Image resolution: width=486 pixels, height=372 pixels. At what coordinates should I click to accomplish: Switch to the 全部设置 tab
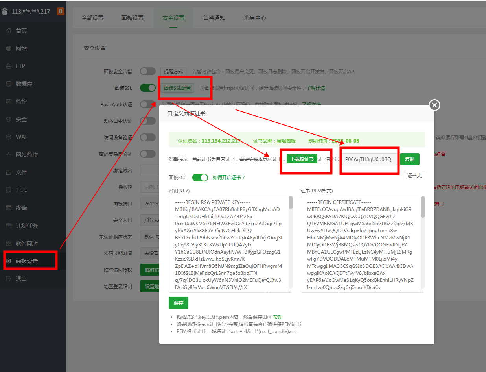[x=92, y=18]
